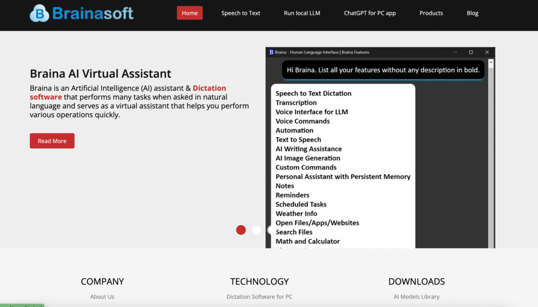Open the About Us footer link
The height and width of the screenshot is (307, 538).
point(102,297)
